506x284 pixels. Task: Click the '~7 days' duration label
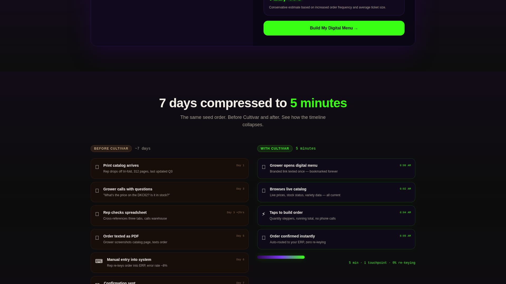coord(143,149)
